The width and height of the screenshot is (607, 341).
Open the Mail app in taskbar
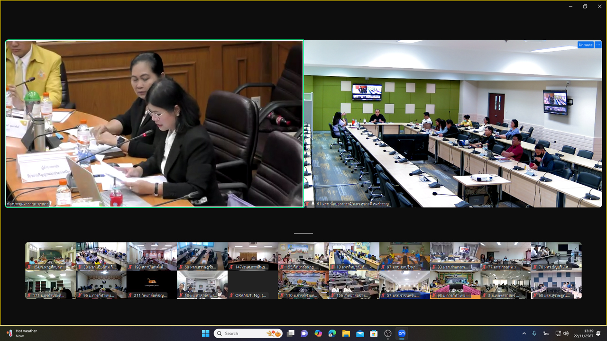click(360, 333)
